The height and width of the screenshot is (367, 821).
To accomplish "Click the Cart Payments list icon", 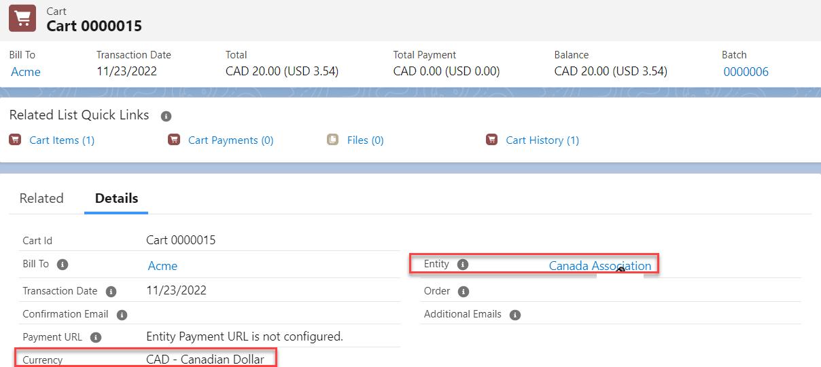I will [x=174, y=140].
